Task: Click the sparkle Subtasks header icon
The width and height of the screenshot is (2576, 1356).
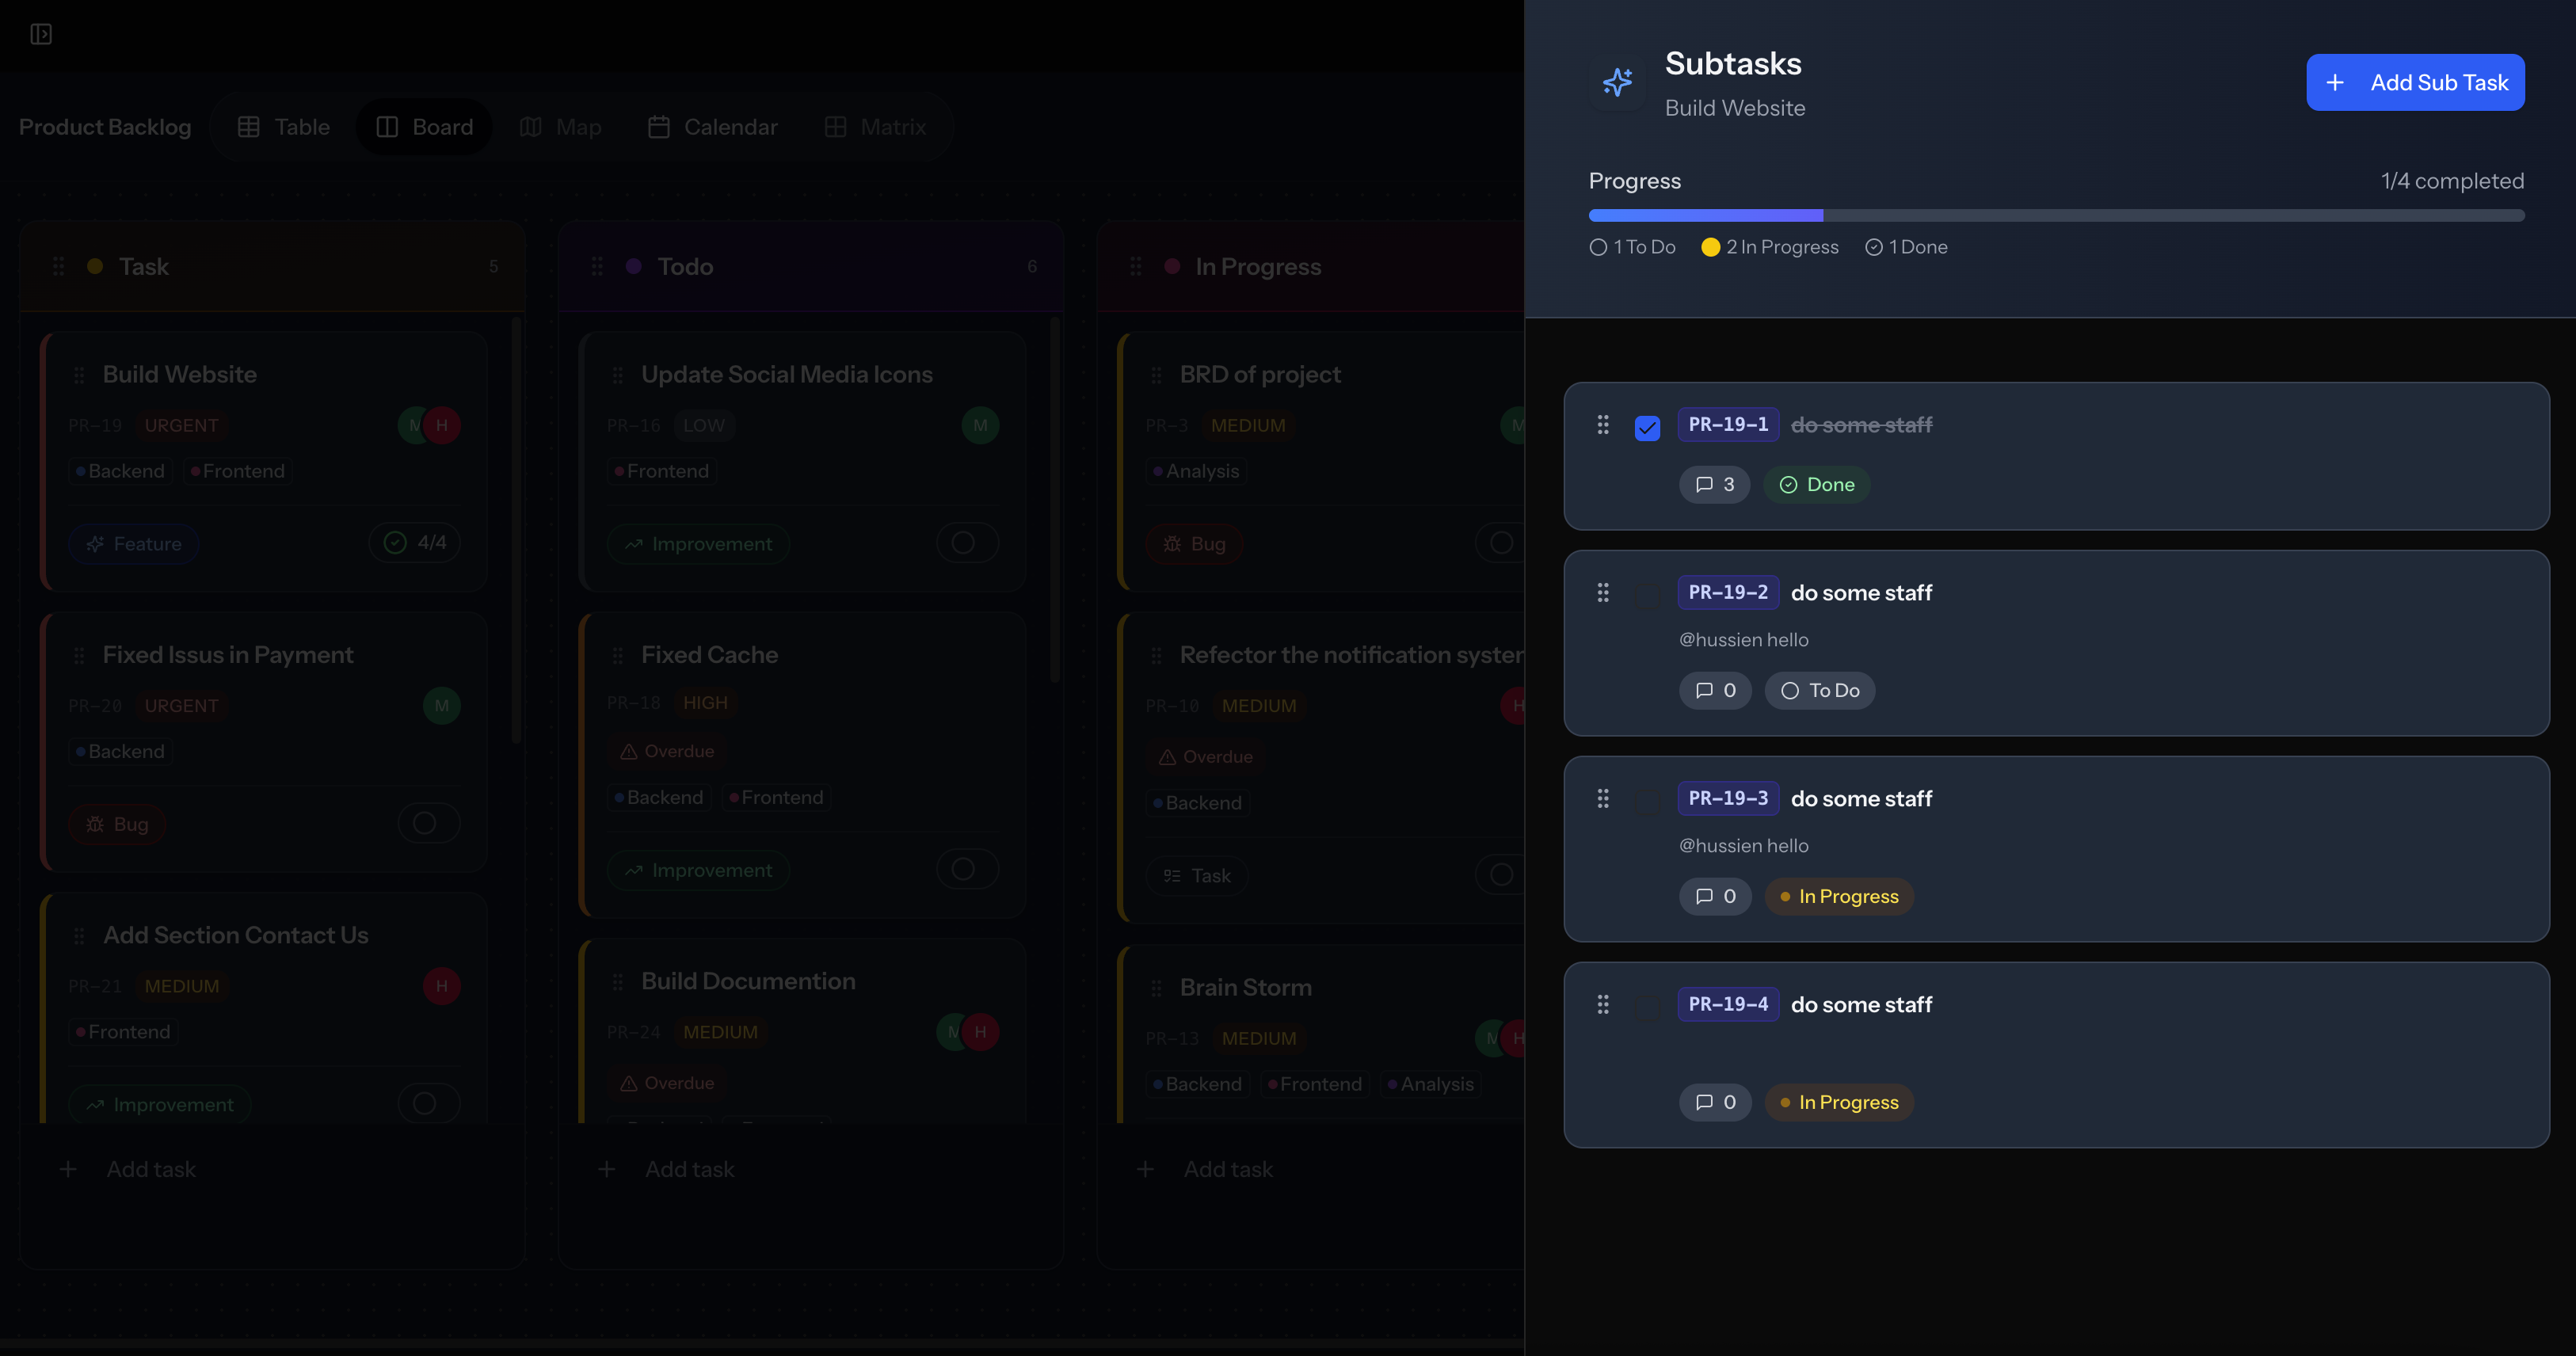Action: coord(1617,82)
